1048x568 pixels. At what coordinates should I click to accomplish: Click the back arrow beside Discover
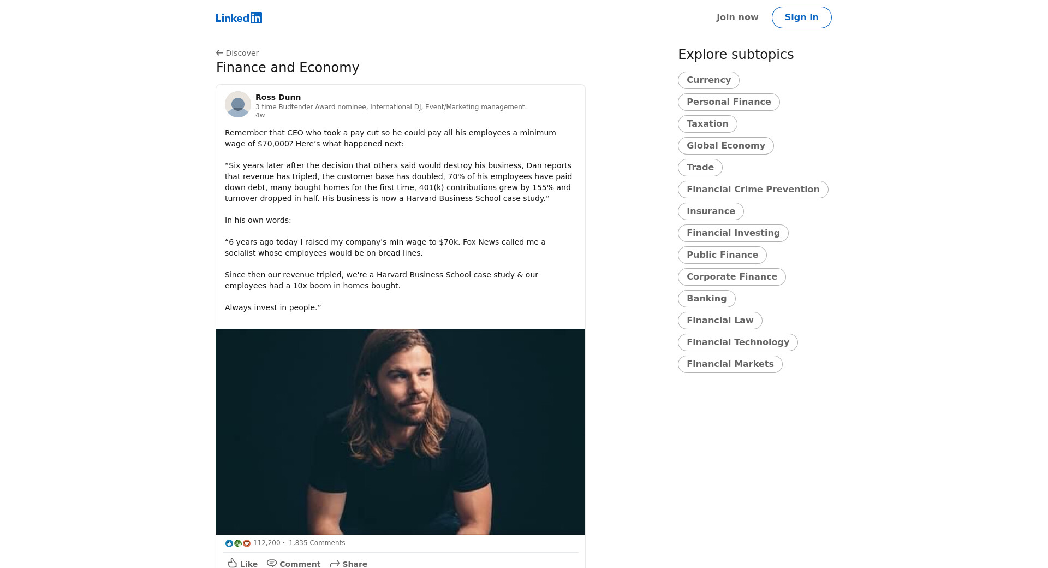click(x=219, y=53)
